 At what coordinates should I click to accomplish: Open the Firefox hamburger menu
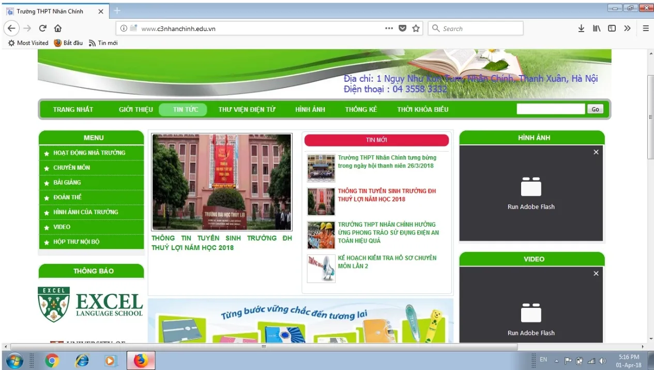646,28
